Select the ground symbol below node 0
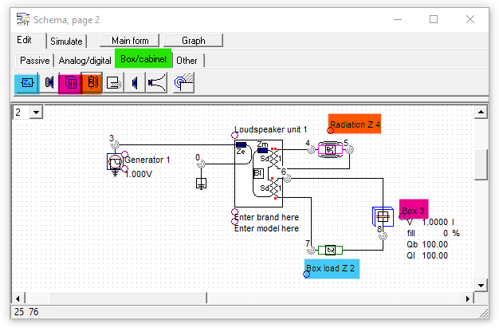The width and height of the screenshot is (499, 328). point(200,183)
